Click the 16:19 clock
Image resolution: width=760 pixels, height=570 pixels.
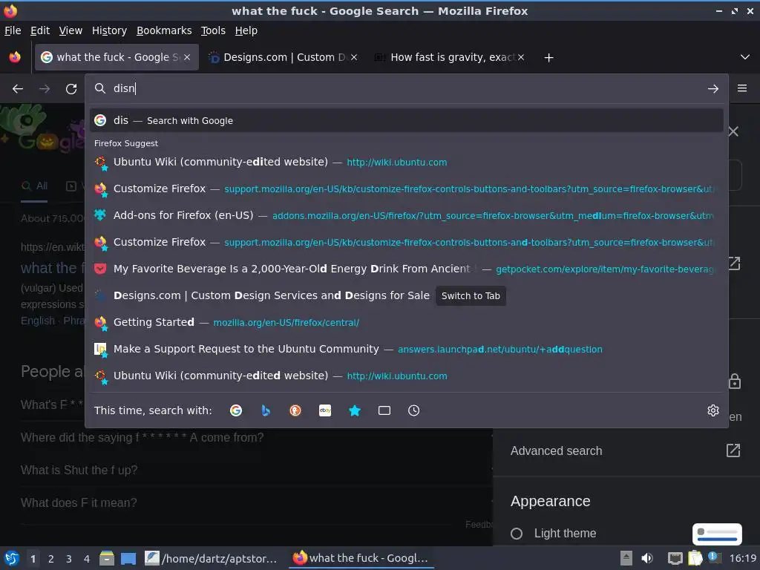(743, 558)
